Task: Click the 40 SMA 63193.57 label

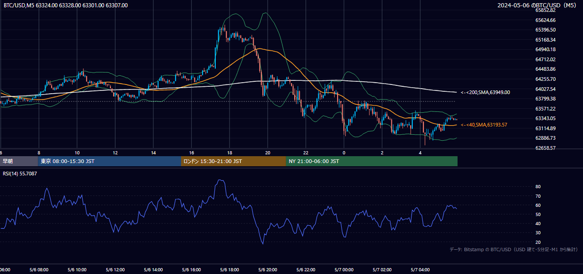Action: pyautogui.click(x=484, y=125)
